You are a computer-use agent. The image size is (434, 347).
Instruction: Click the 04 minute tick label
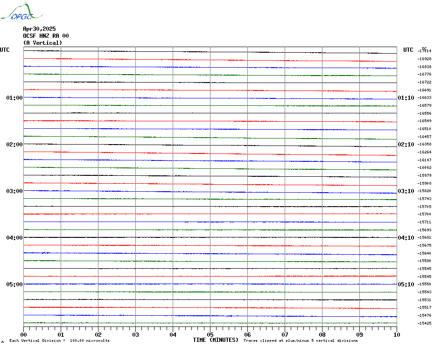click(173, 335)
